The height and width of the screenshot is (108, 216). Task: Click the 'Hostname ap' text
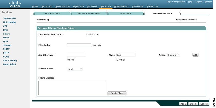coord(43,20)
